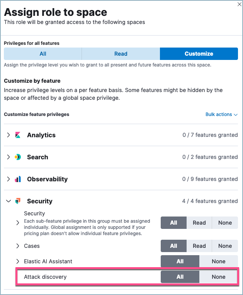Expand the Observability feature group
243x295 pixels.
click(9, 179)
